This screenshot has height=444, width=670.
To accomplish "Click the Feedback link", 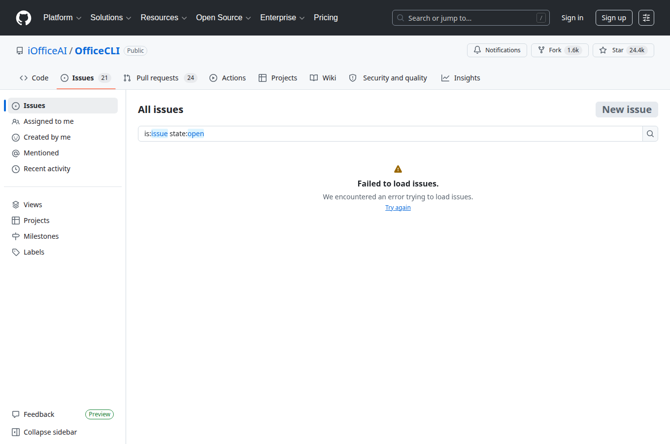I will point(39,414).
